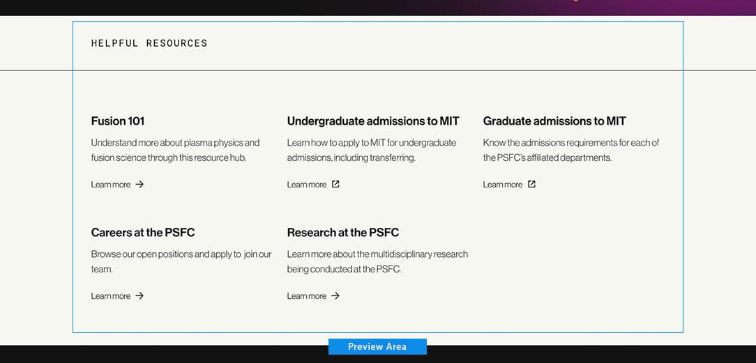756x363 pixels.
Task: Click the arrow icon under Careers at the PSFC
Action: coord(139,295)
